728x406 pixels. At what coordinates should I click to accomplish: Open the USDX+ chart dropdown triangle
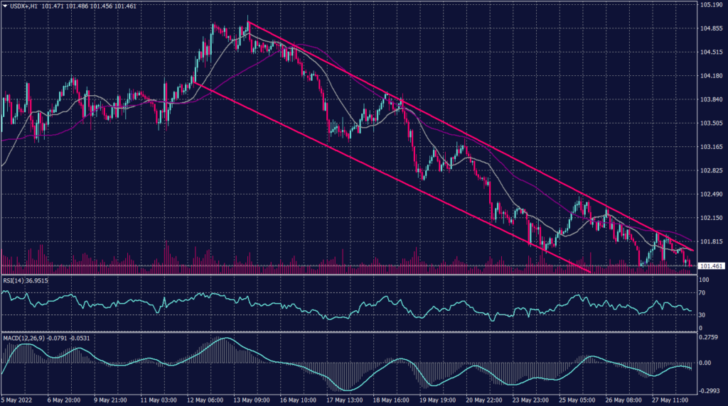[5, 6]
